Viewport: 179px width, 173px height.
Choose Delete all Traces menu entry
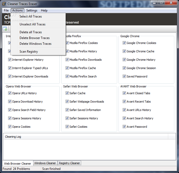38,32
